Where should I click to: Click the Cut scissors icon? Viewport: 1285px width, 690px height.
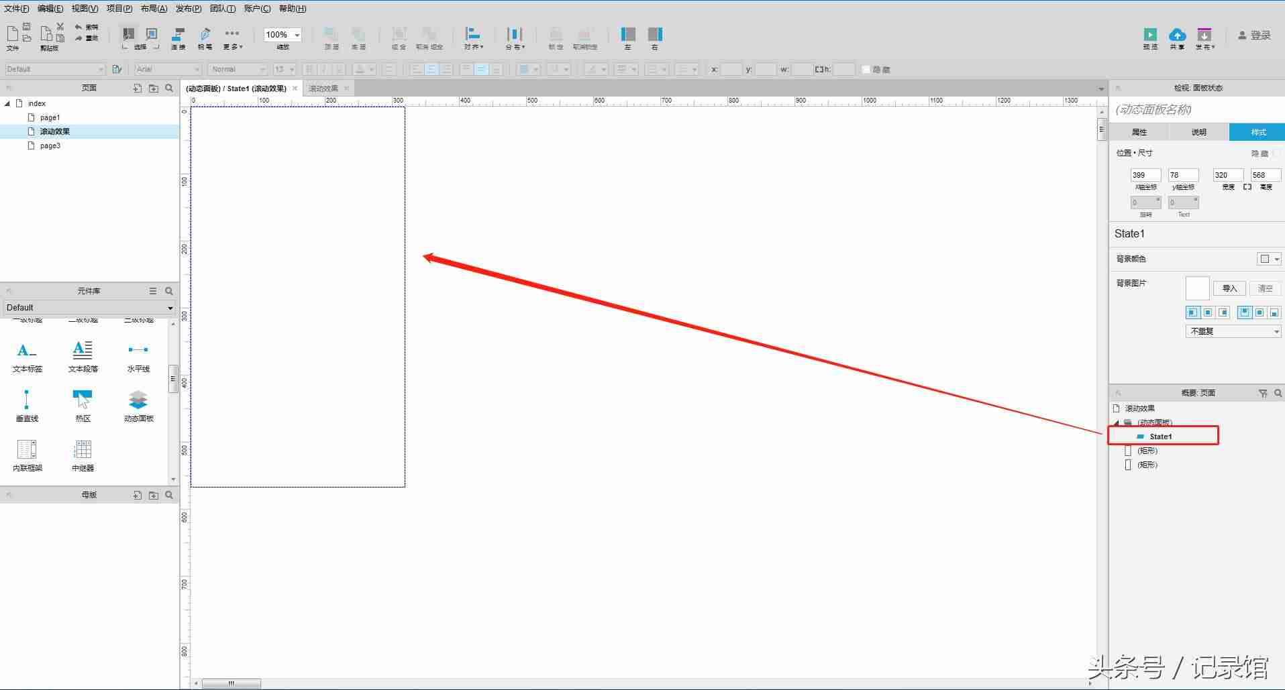click(60, 27)
